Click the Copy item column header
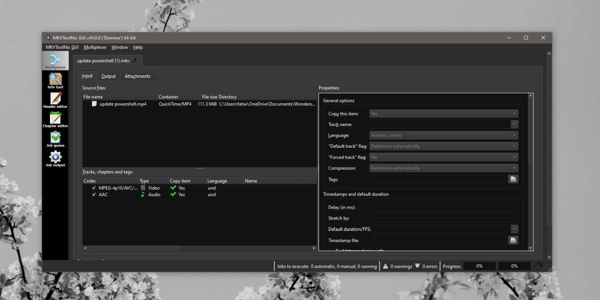Screen dimensions: 600x300 click(187, 181)
